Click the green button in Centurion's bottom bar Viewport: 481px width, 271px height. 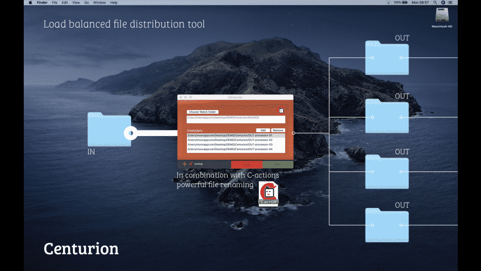(x=278, y=164)
